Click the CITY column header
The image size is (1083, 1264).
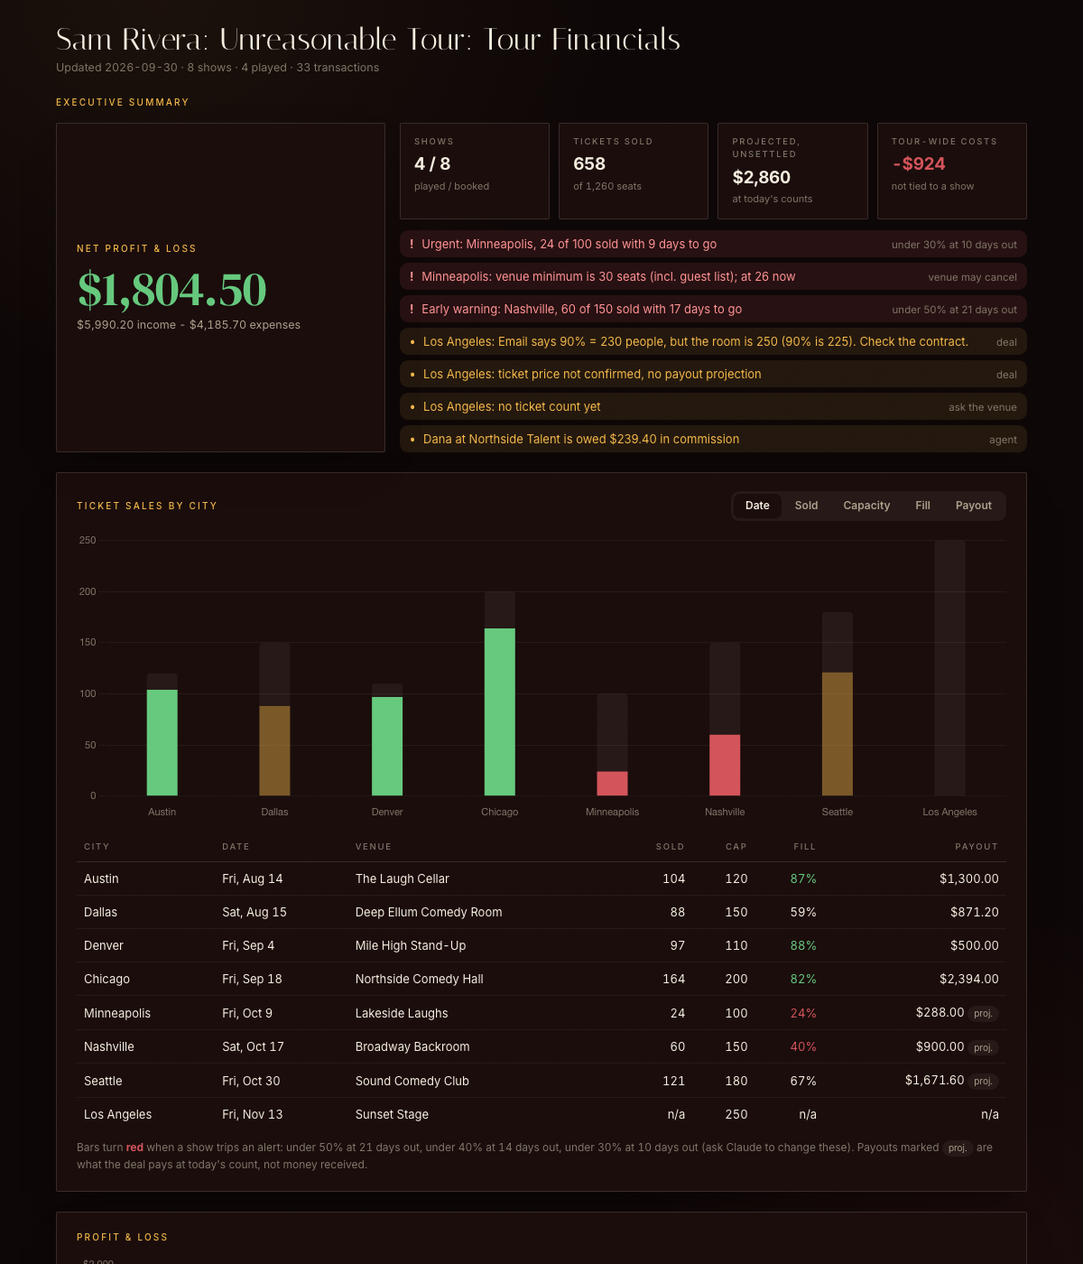pos(97,847)
